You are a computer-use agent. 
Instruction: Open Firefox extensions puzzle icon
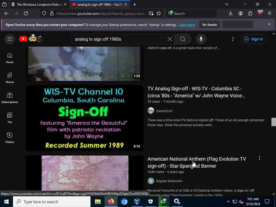(250, 13)
